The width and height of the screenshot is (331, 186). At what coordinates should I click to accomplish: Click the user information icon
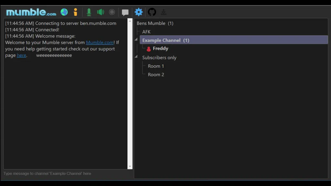(x=75, y=12)
